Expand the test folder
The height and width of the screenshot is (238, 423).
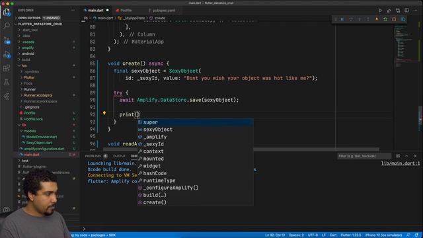point(25,161)
